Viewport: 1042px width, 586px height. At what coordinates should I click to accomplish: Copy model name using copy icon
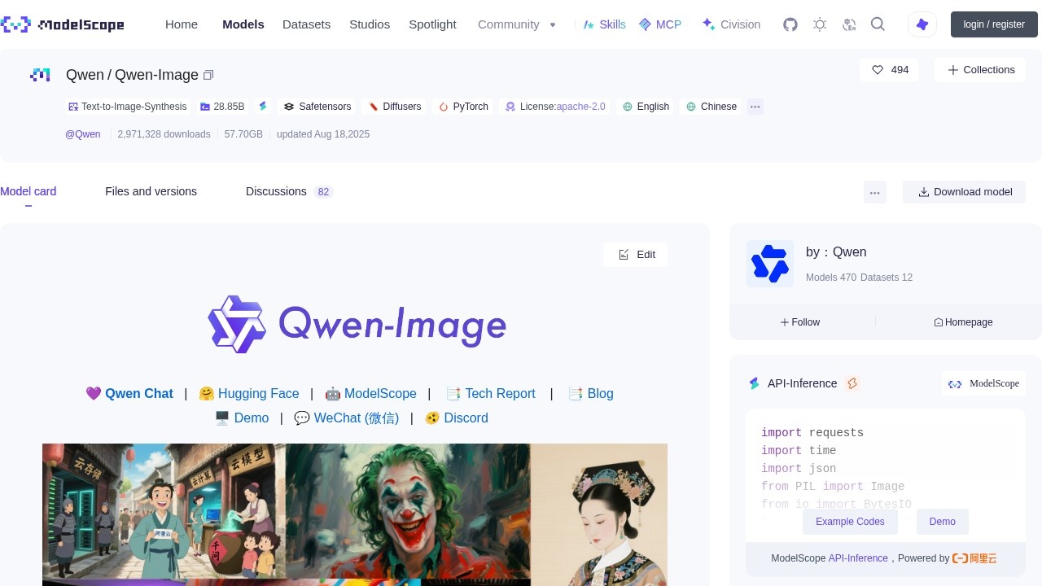[208, 75]
